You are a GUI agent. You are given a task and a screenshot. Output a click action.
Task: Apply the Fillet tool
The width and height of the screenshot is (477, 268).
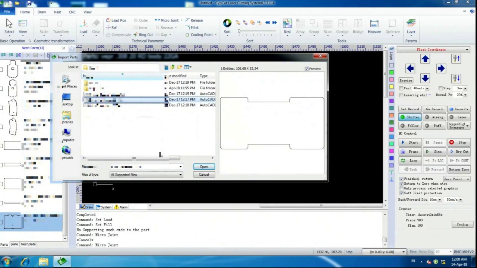192,28
